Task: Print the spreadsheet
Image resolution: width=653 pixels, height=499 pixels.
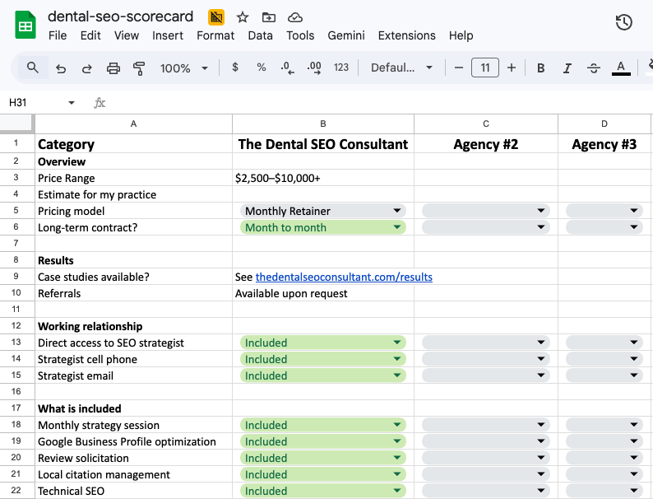Action: pos(113,68)
